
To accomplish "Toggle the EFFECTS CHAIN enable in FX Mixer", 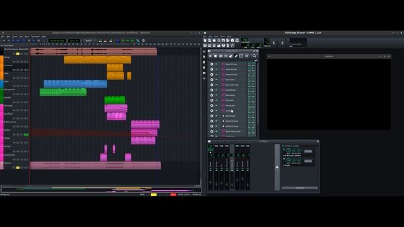I will coord(283,146).
